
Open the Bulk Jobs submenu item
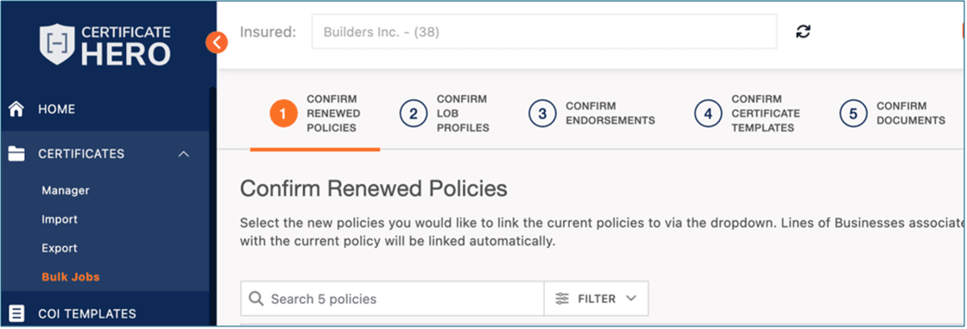click(x=70, y=277)
